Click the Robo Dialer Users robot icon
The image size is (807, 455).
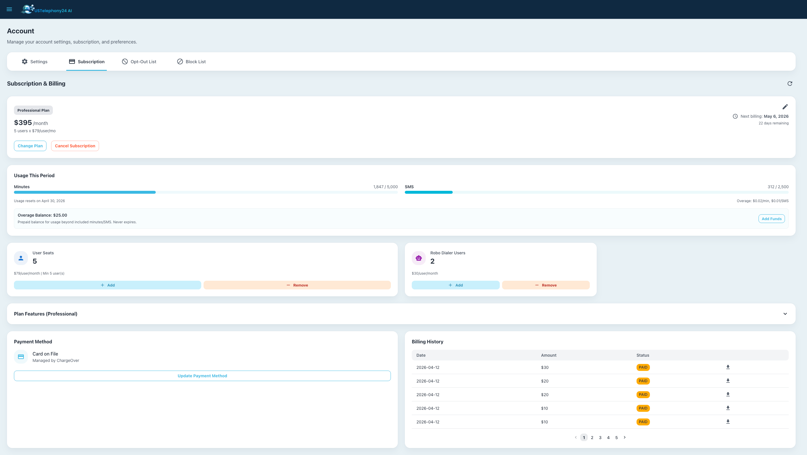418,258
